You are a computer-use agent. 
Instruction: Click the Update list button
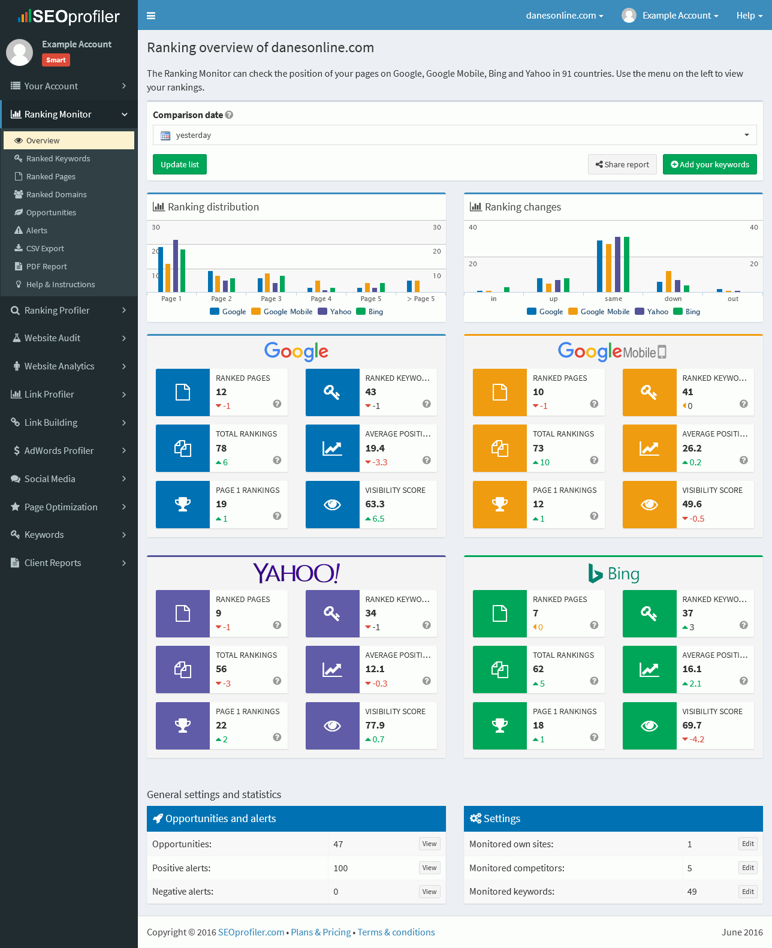(x=180, y=164)
